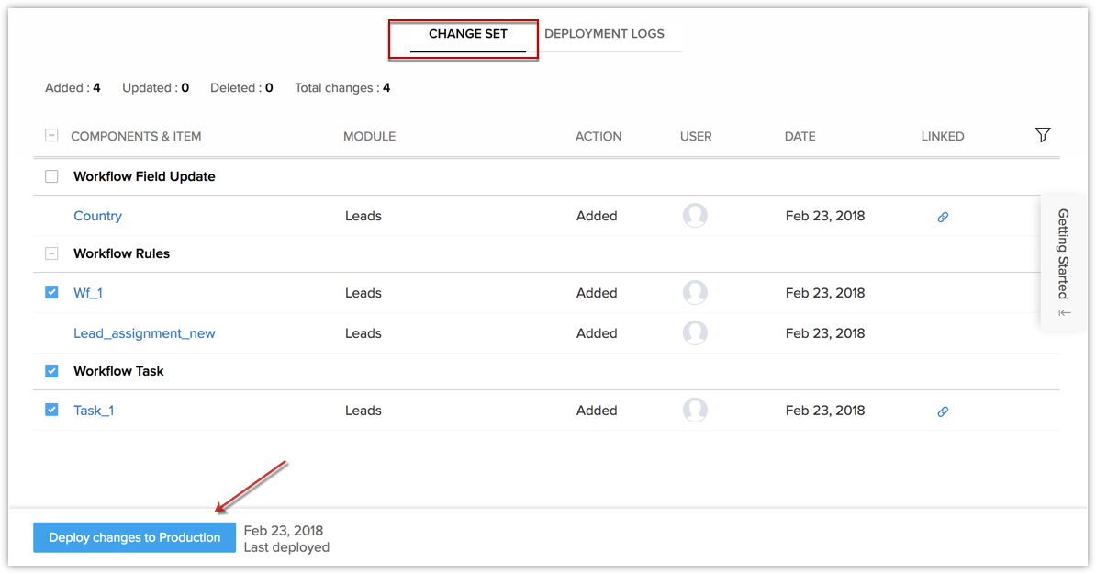Check the Workflow Field Update checkbox
Image resolution: width=1096 pixels, height=574 pixels.
tap(51, 176)
